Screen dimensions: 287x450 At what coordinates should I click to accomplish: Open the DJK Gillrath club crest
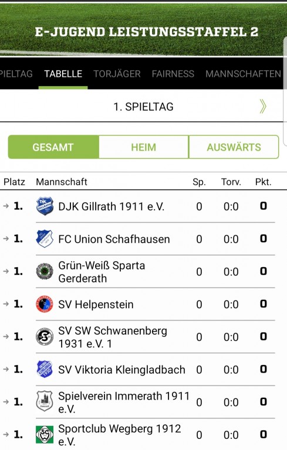[x=45, y=206]
